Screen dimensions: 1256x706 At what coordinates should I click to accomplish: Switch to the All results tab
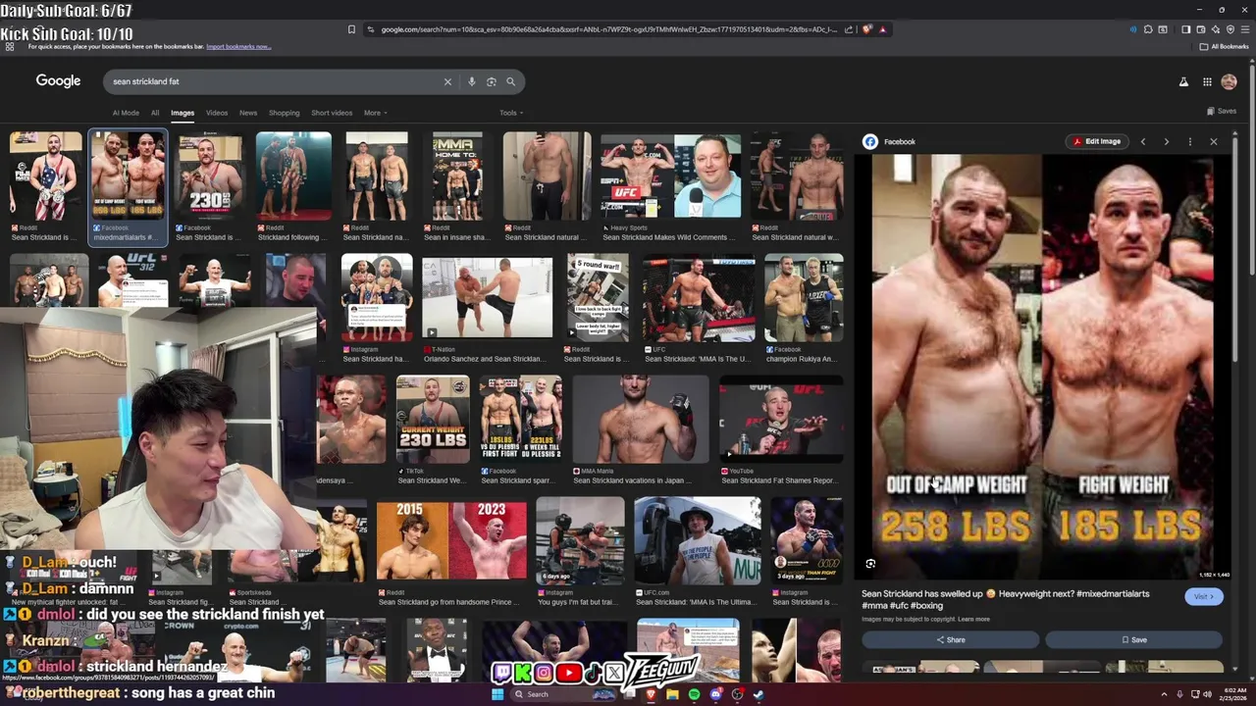pos(155,113)
